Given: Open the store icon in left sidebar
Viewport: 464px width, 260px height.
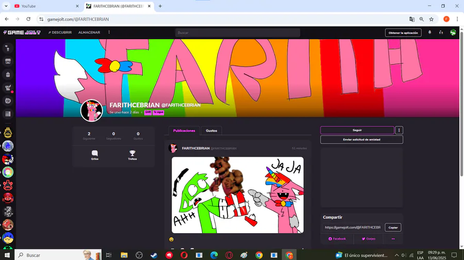Looking at the screenshot, I should (x=8, y=61).
